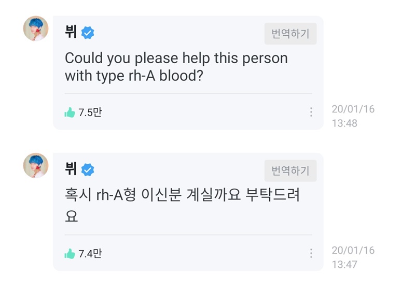Tap the thumbs-up icon beside 7.5만
Image resolution: width=415 pixels, height=286 pixels.
(x=70, y=112)
